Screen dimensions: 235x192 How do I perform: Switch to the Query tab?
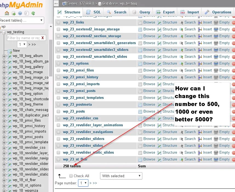(x=141, y=12)
